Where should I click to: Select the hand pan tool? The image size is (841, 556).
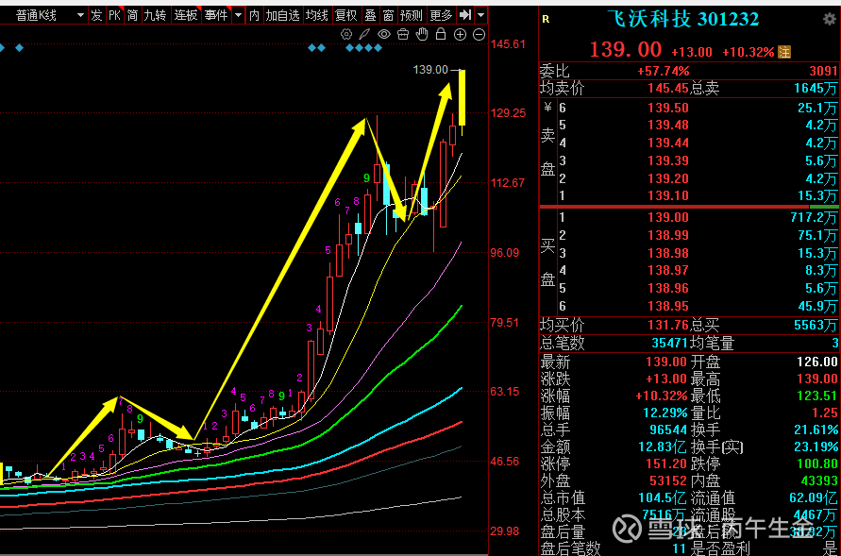tap(422, 35)
